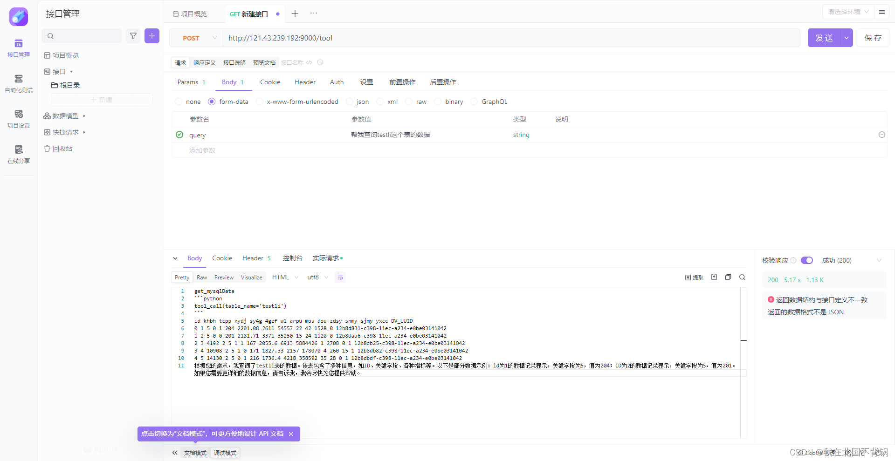Click the sidebar search field
Viewport: 895px width, 461px height.
[x=82, y=36]
